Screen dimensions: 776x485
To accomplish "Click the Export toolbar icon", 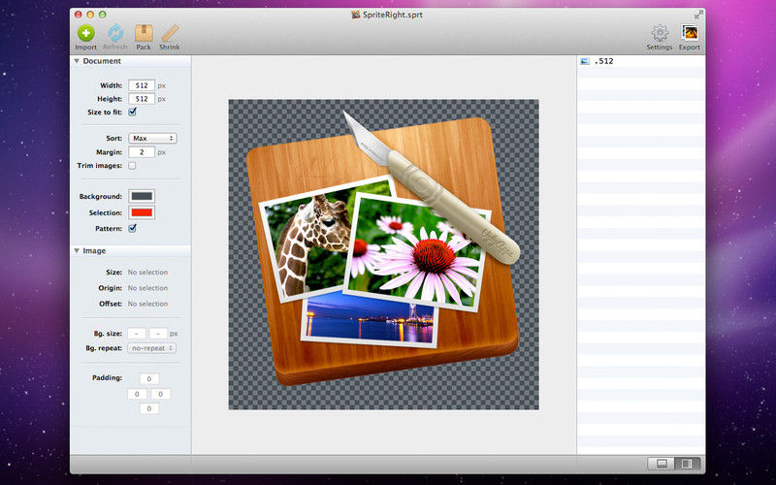I will tap(690, 33).
